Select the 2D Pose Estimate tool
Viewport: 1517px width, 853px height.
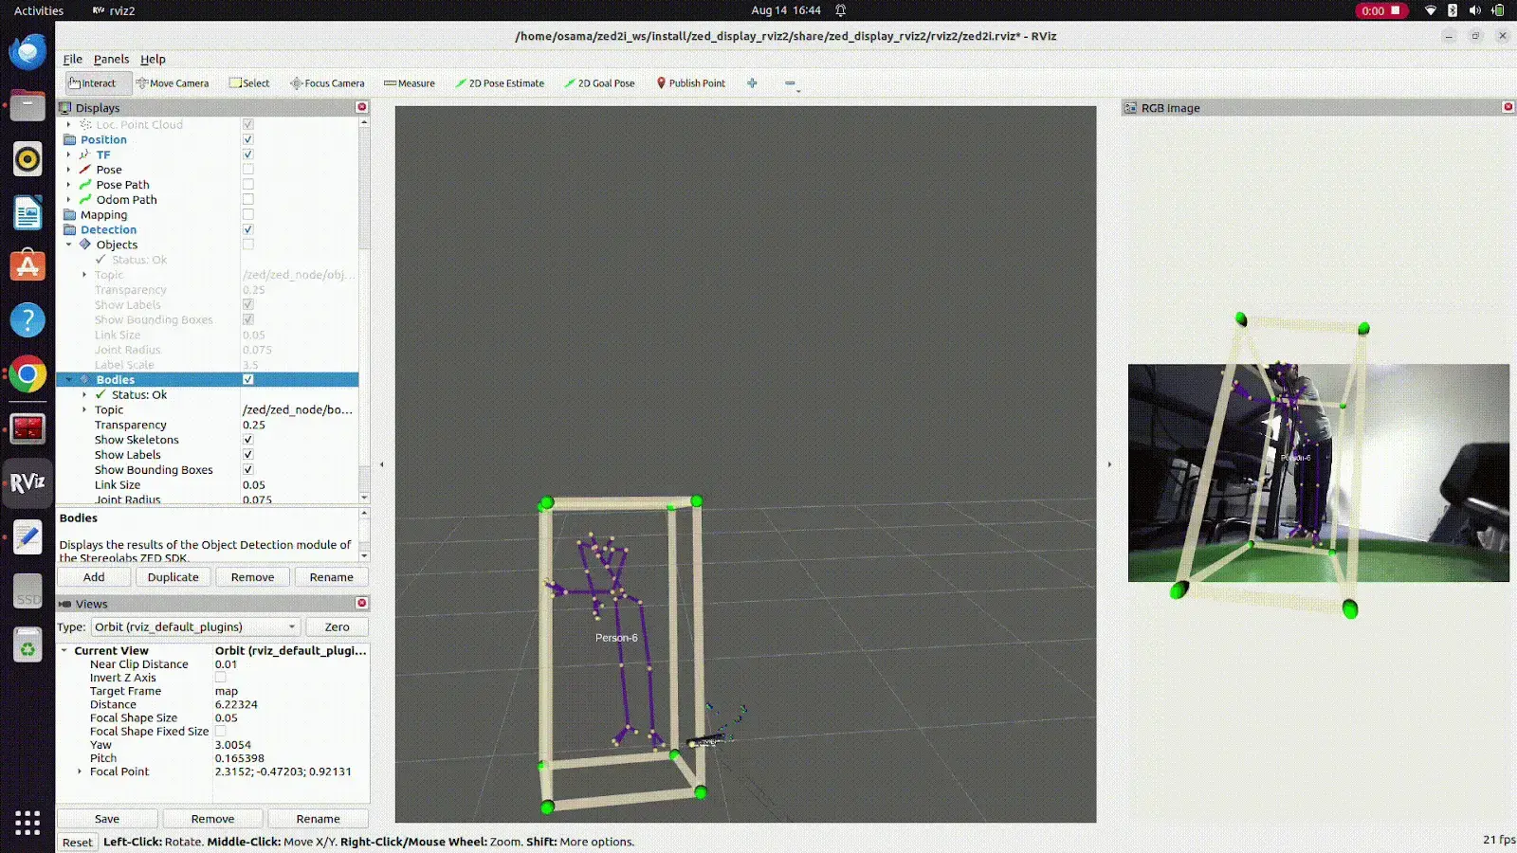[x=500, y=83]
